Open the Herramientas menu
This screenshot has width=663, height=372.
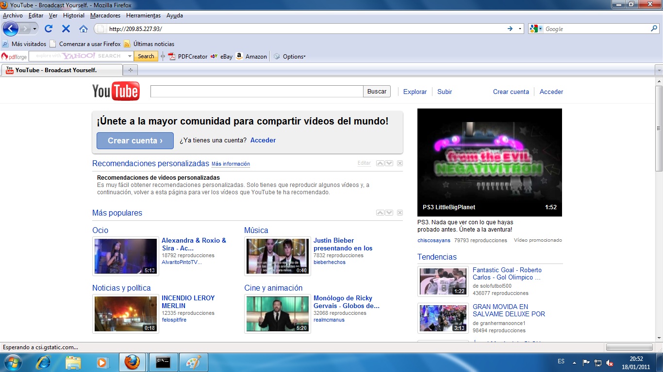tap(143, 15)
